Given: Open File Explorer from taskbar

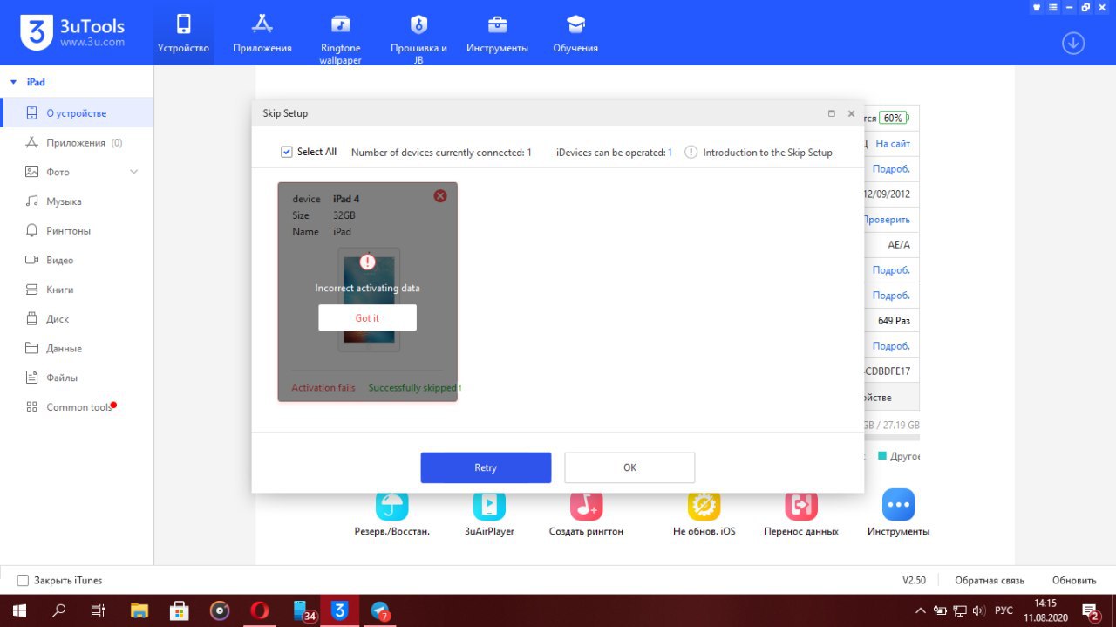Looking at the screenshot, I should [x=139, y=610].
